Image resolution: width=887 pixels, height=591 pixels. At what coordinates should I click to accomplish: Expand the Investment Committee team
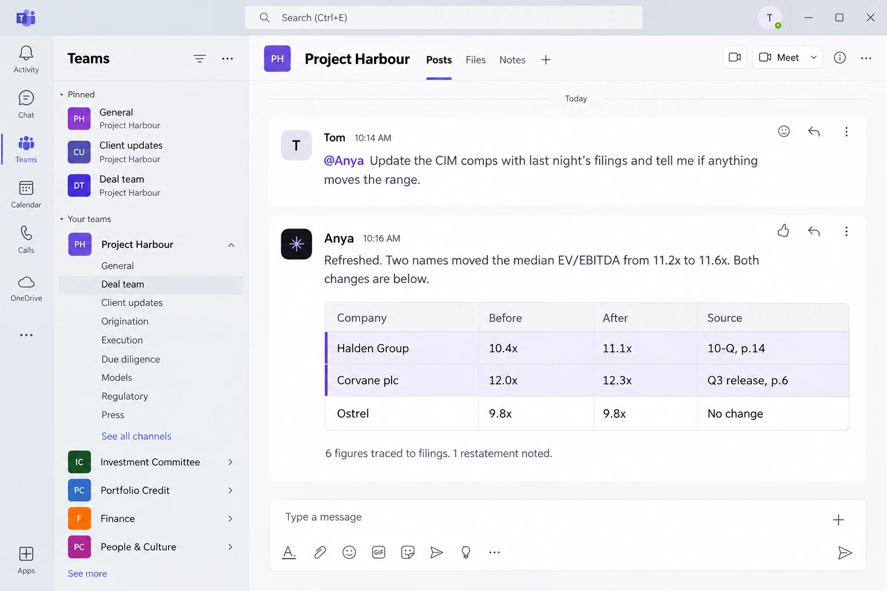pos(230,462)
